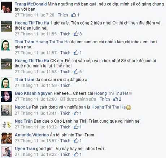The width and height of the screenshot is (166, 158).
Task: Open Trang McDonald's profile name link
Action: coord(31,4)
